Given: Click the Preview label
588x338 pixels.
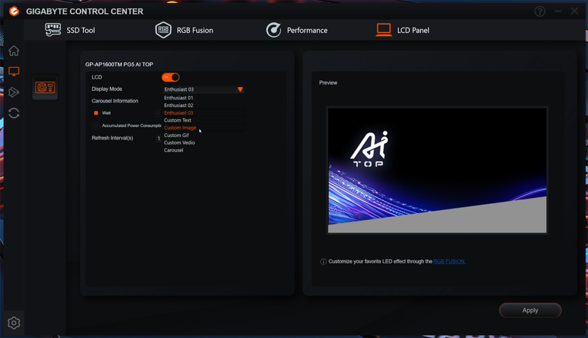Looking at the screenshot, I should click(328, 83).
